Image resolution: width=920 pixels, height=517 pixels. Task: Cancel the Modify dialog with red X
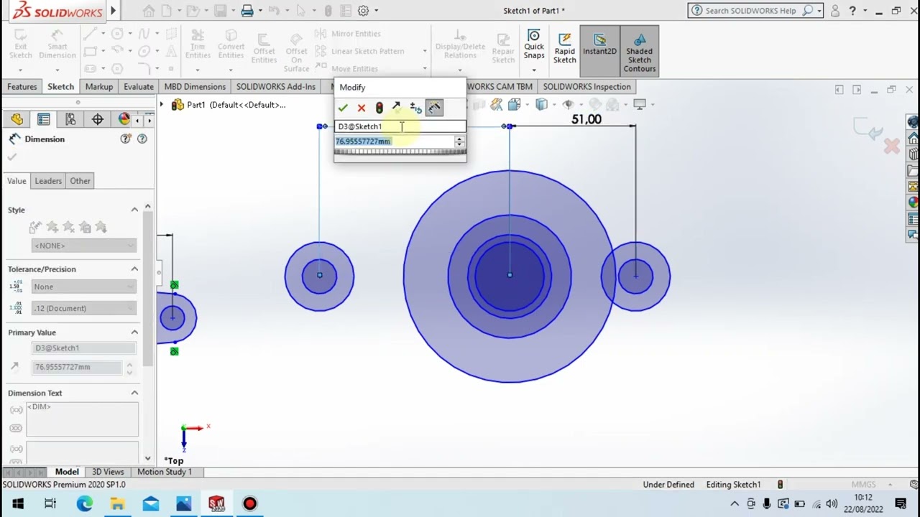coord(362,108)
